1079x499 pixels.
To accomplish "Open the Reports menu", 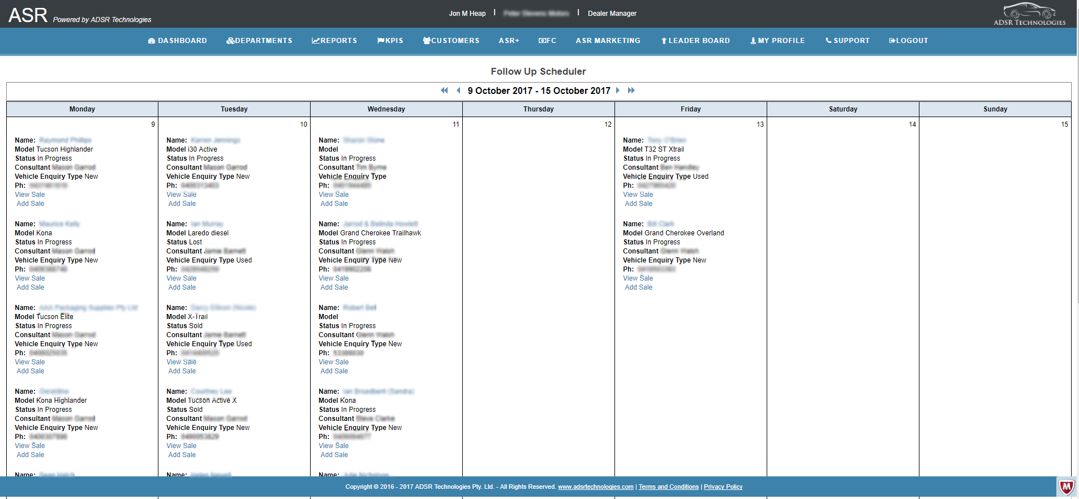I will [334, 41].
